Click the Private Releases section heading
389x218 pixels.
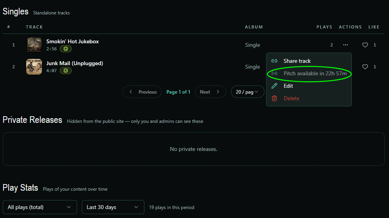32,120
